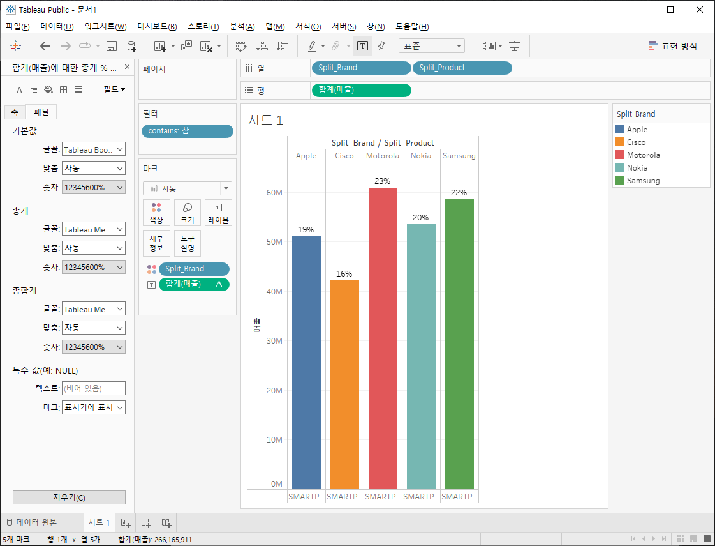Viewport: 715px width, 546px height.
Task: Add a new data source icon
Action: pos(131,45)
